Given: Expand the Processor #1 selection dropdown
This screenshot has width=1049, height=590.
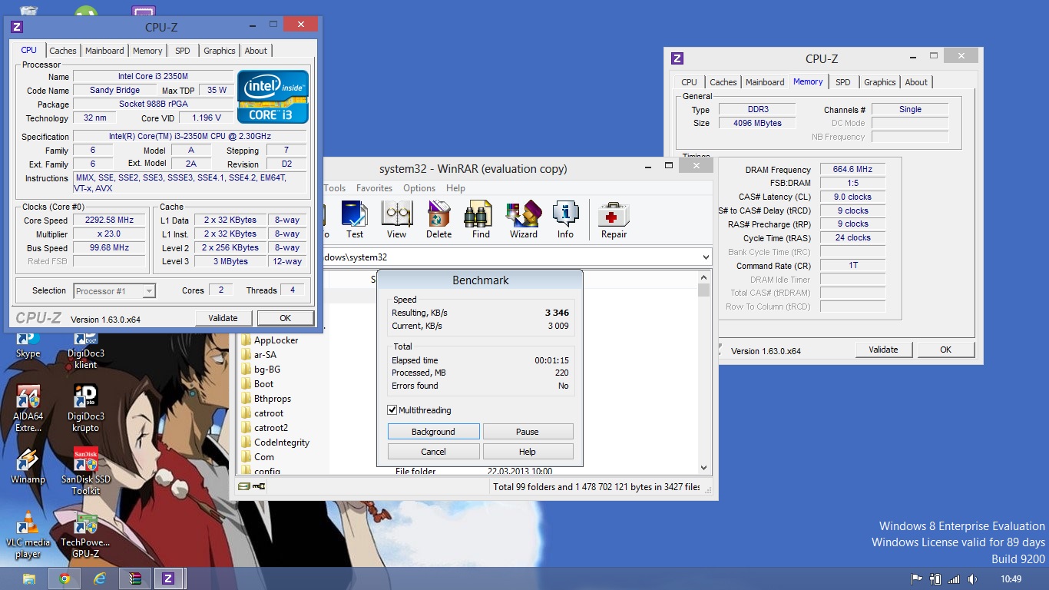Looking at the screenshot, I should coord(149,290).
